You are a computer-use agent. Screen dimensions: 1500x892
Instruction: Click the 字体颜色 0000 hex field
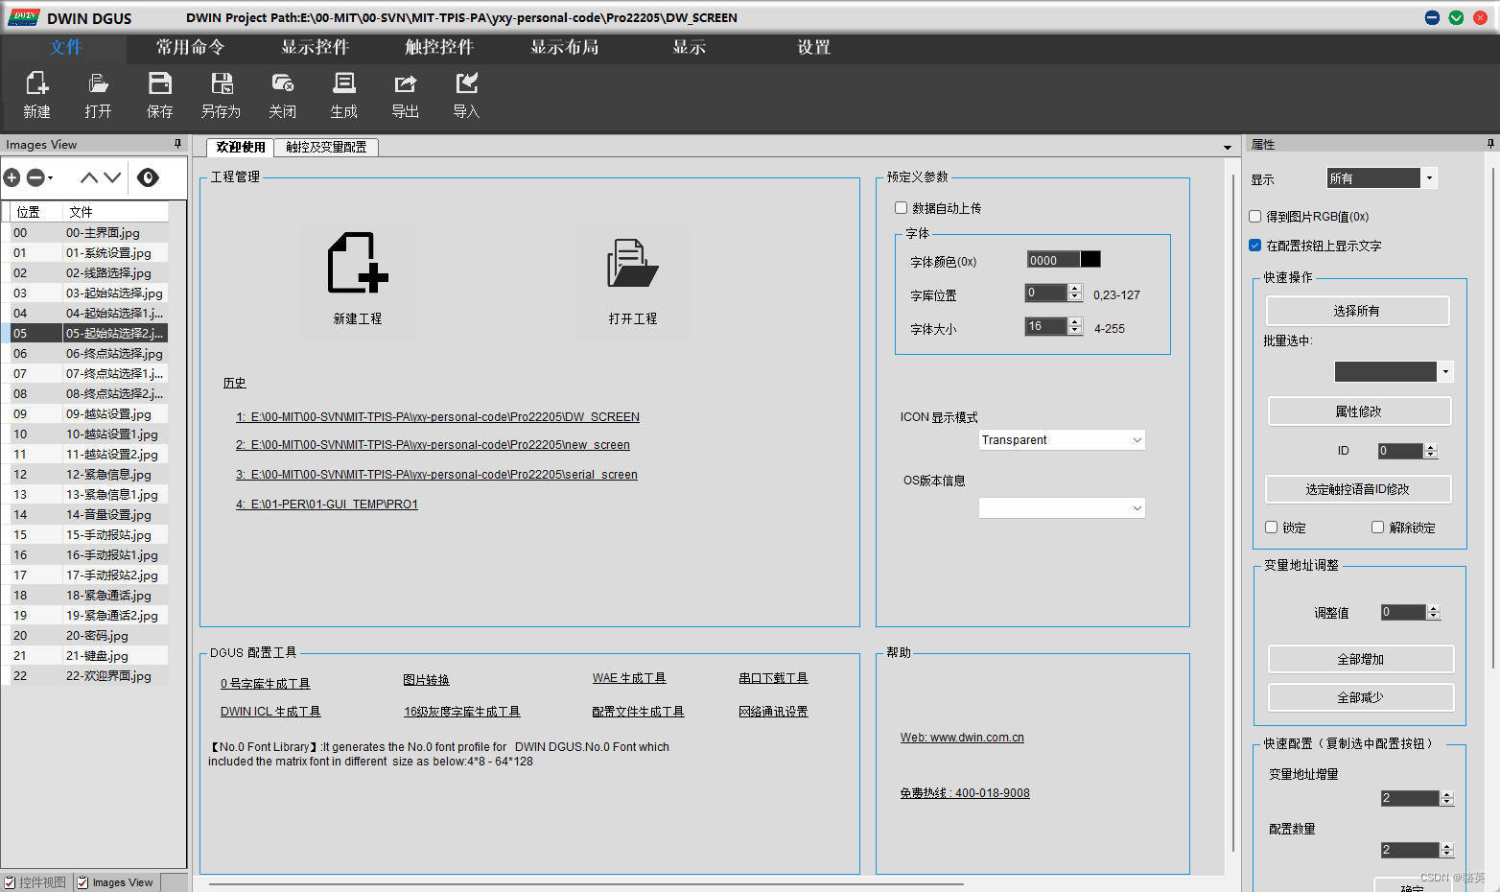(1053, 260)
